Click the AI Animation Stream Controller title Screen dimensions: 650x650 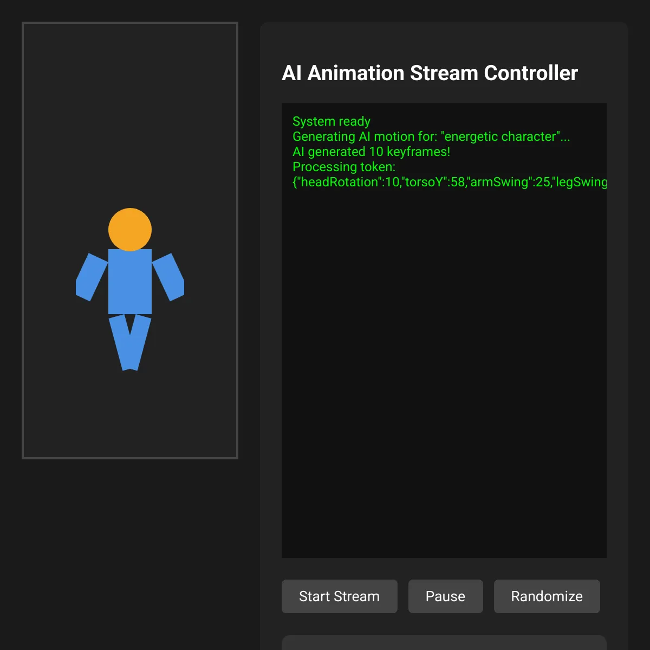430,73
